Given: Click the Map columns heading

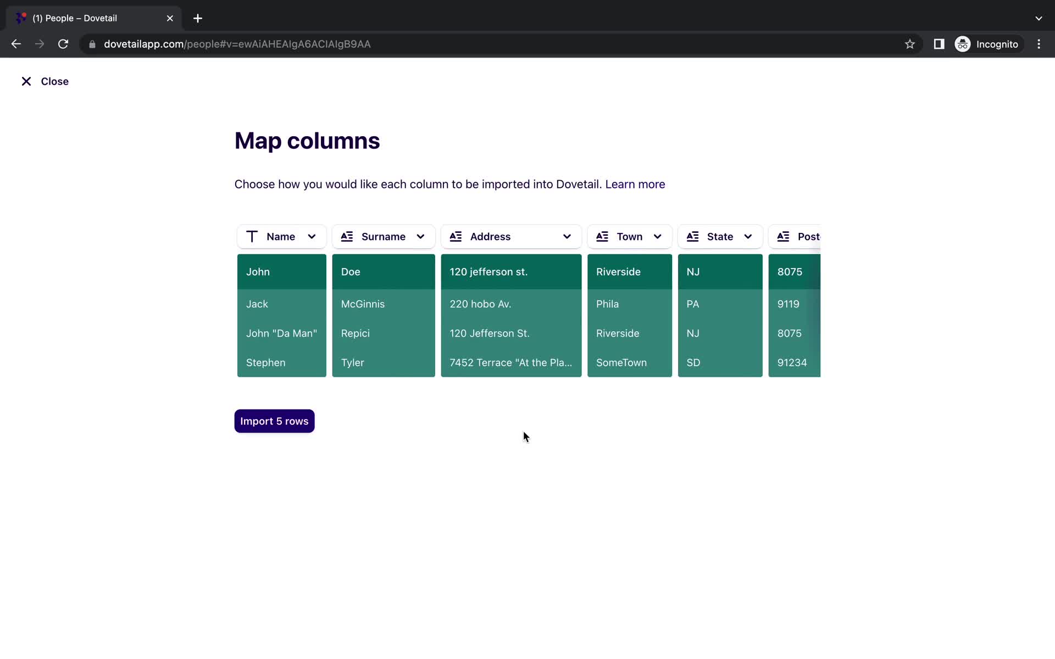Looking at the screenshot, I should coord(307,141).
